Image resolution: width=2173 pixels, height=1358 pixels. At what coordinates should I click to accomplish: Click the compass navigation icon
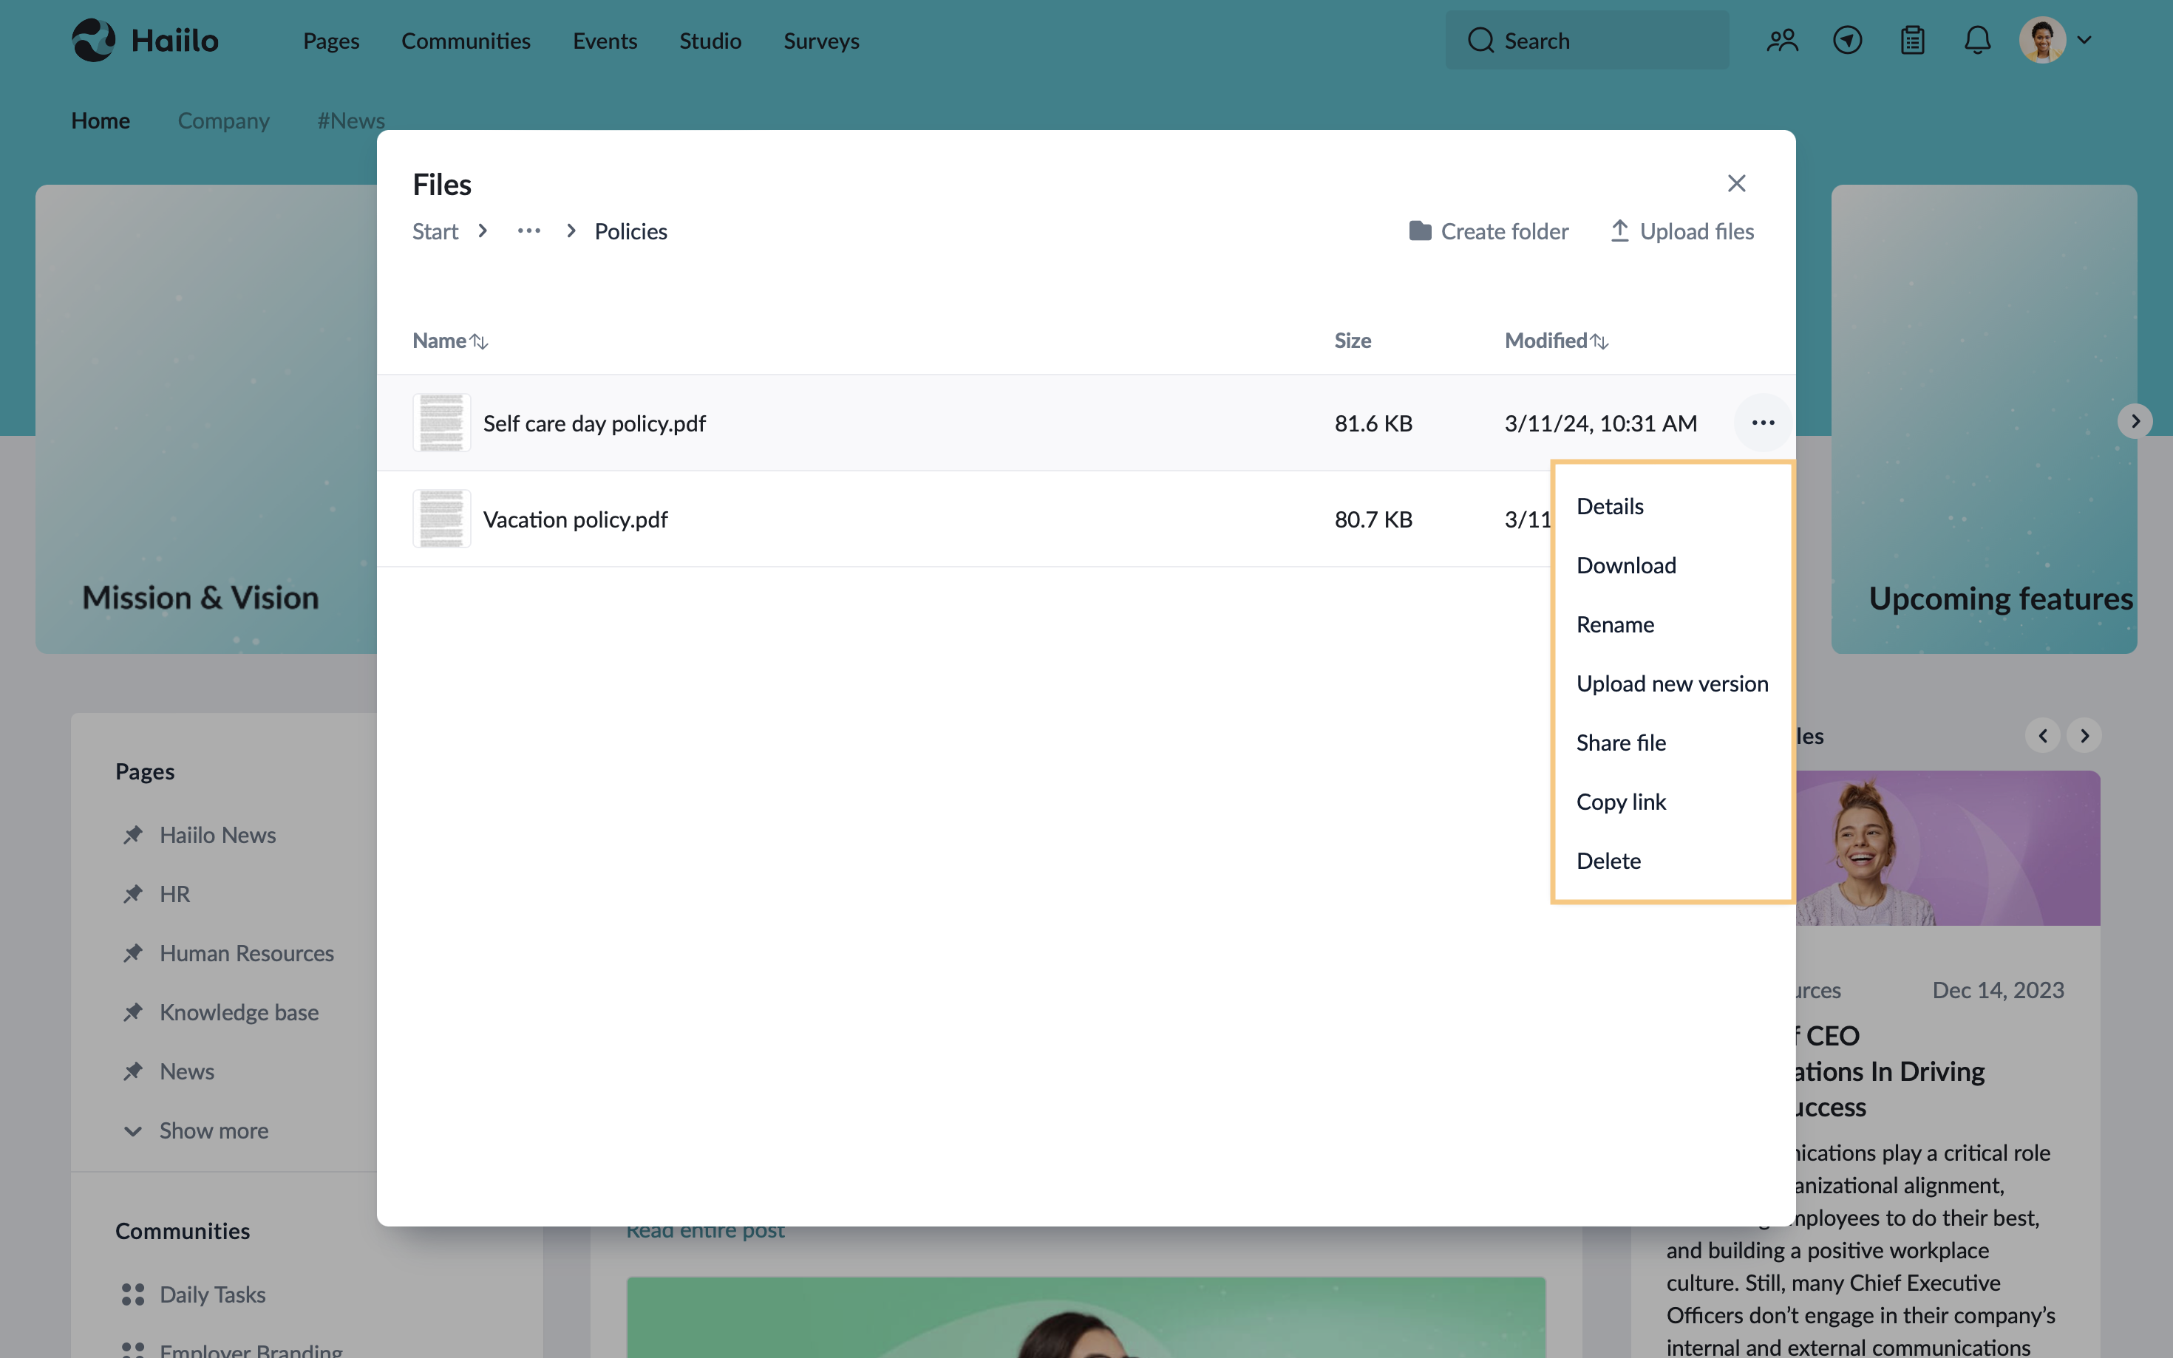pyautogui.click(x=1848, y=39)
